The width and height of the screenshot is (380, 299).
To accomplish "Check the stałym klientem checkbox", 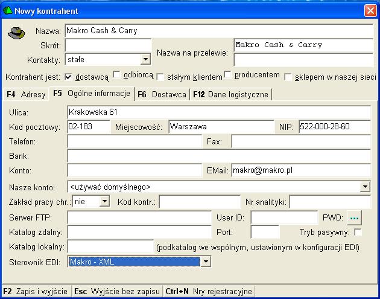I will pos(160,77).
